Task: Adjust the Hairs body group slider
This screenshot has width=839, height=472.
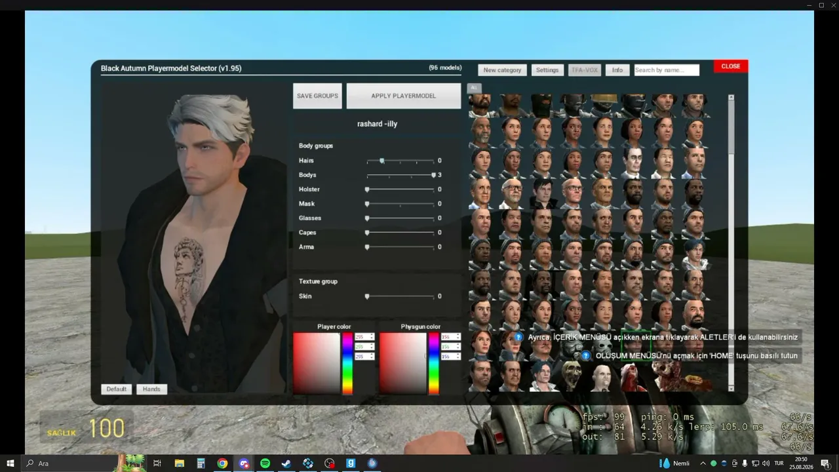Action: pos(400,161)
